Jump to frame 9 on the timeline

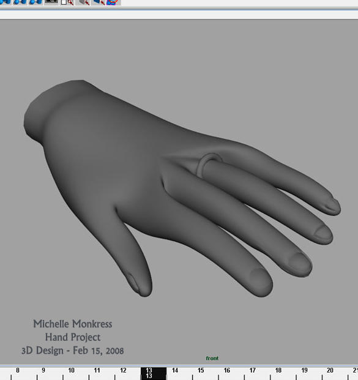tap(43, 370)
